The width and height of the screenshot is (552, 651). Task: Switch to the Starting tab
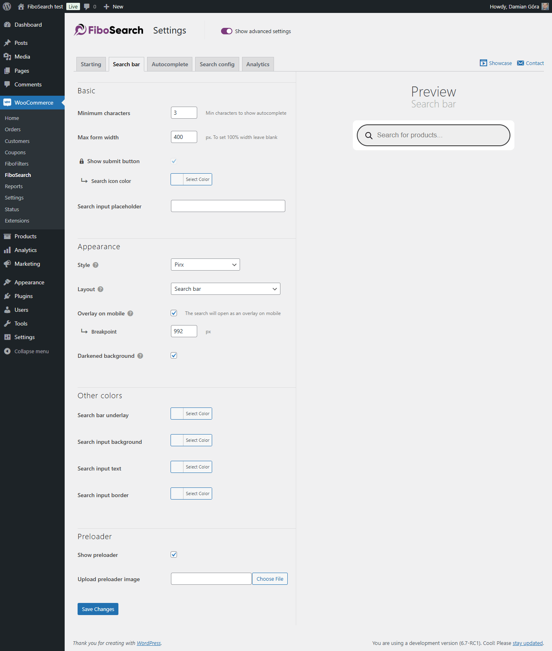click(91, 64)
